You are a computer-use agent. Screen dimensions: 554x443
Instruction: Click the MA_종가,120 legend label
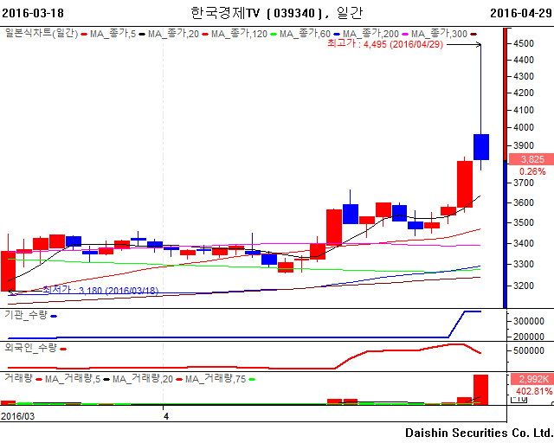point(239,34)
